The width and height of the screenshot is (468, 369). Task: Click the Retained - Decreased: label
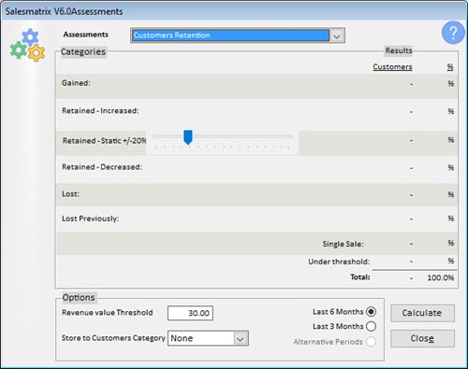tap(102, 167)
